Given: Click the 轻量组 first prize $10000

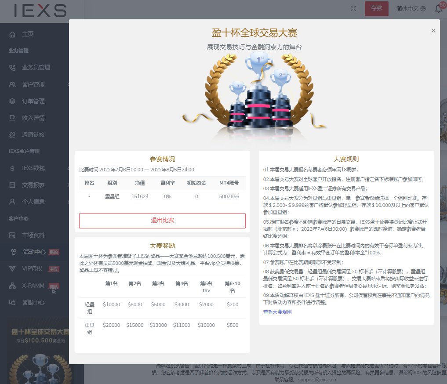Looking at the screenshot, I should click(x=112, y=304).
